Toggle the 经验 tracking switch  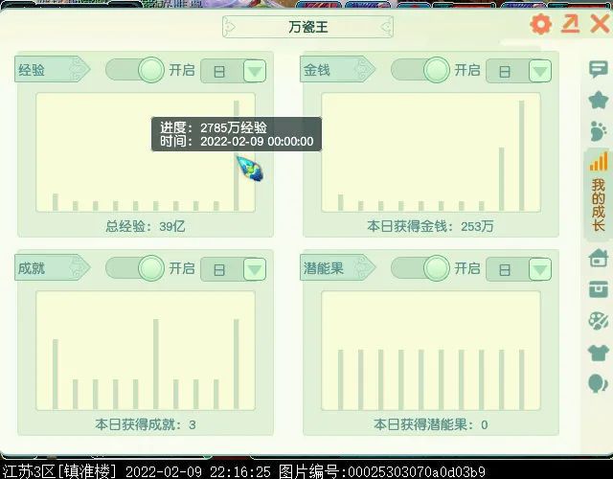pos(135,70)
